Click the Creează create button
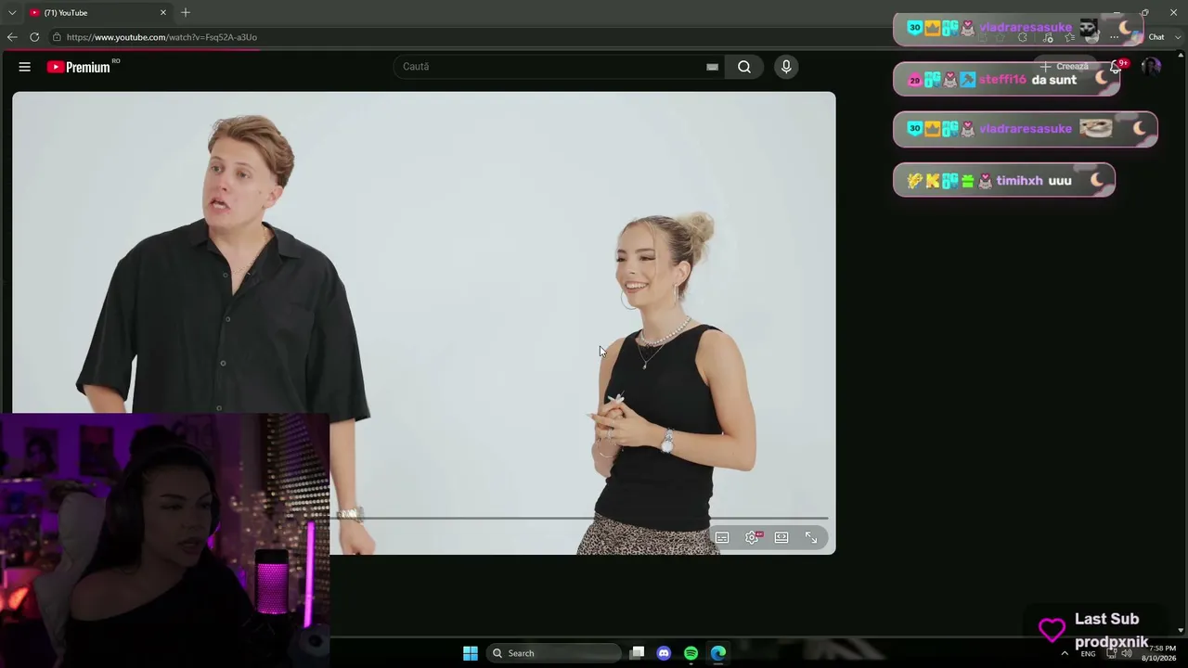 click(1064, 67)
